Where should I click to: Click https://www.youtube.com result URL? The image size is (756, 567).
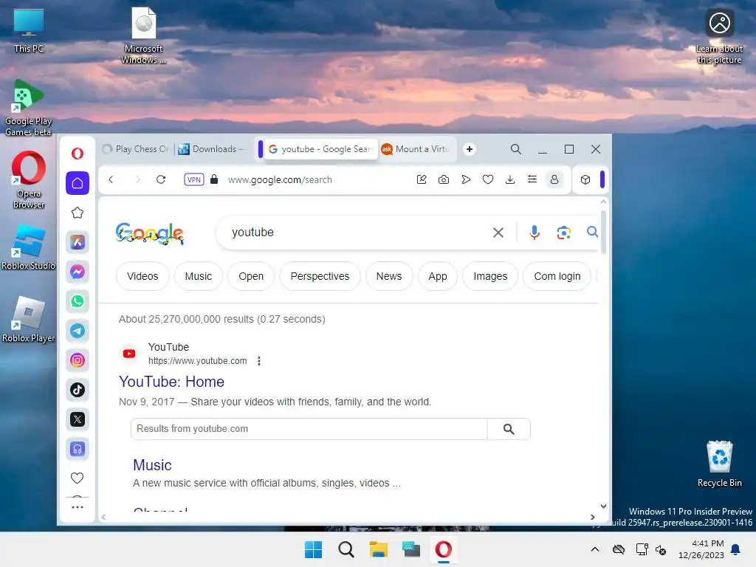(x=197, y=360)
